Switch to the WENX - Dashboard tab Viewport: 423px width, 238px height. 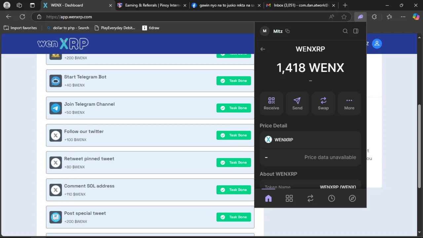tap(77, 5)
